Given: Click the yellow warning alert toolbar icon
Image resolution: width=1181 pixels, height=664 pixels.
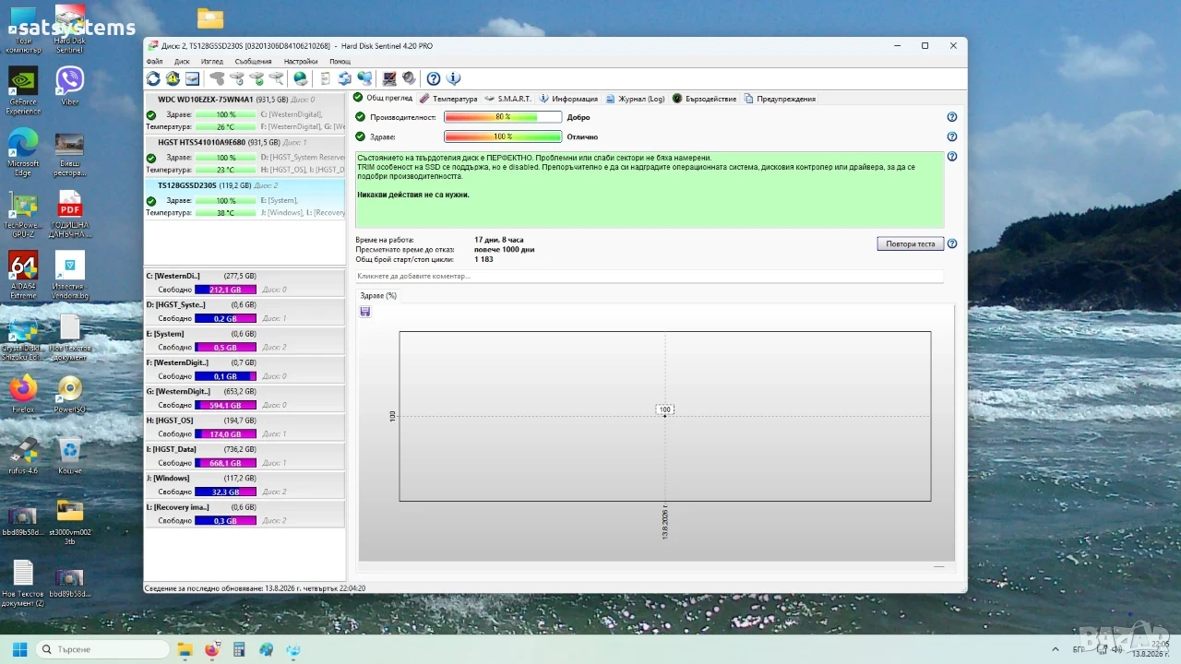Looking at the screenshot, I should [173, 79].
